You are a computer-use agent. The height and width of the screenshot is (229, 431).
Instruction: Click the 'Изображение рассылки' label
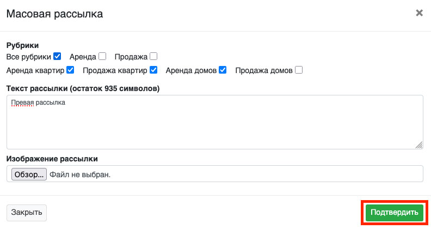tap(52, 159)
